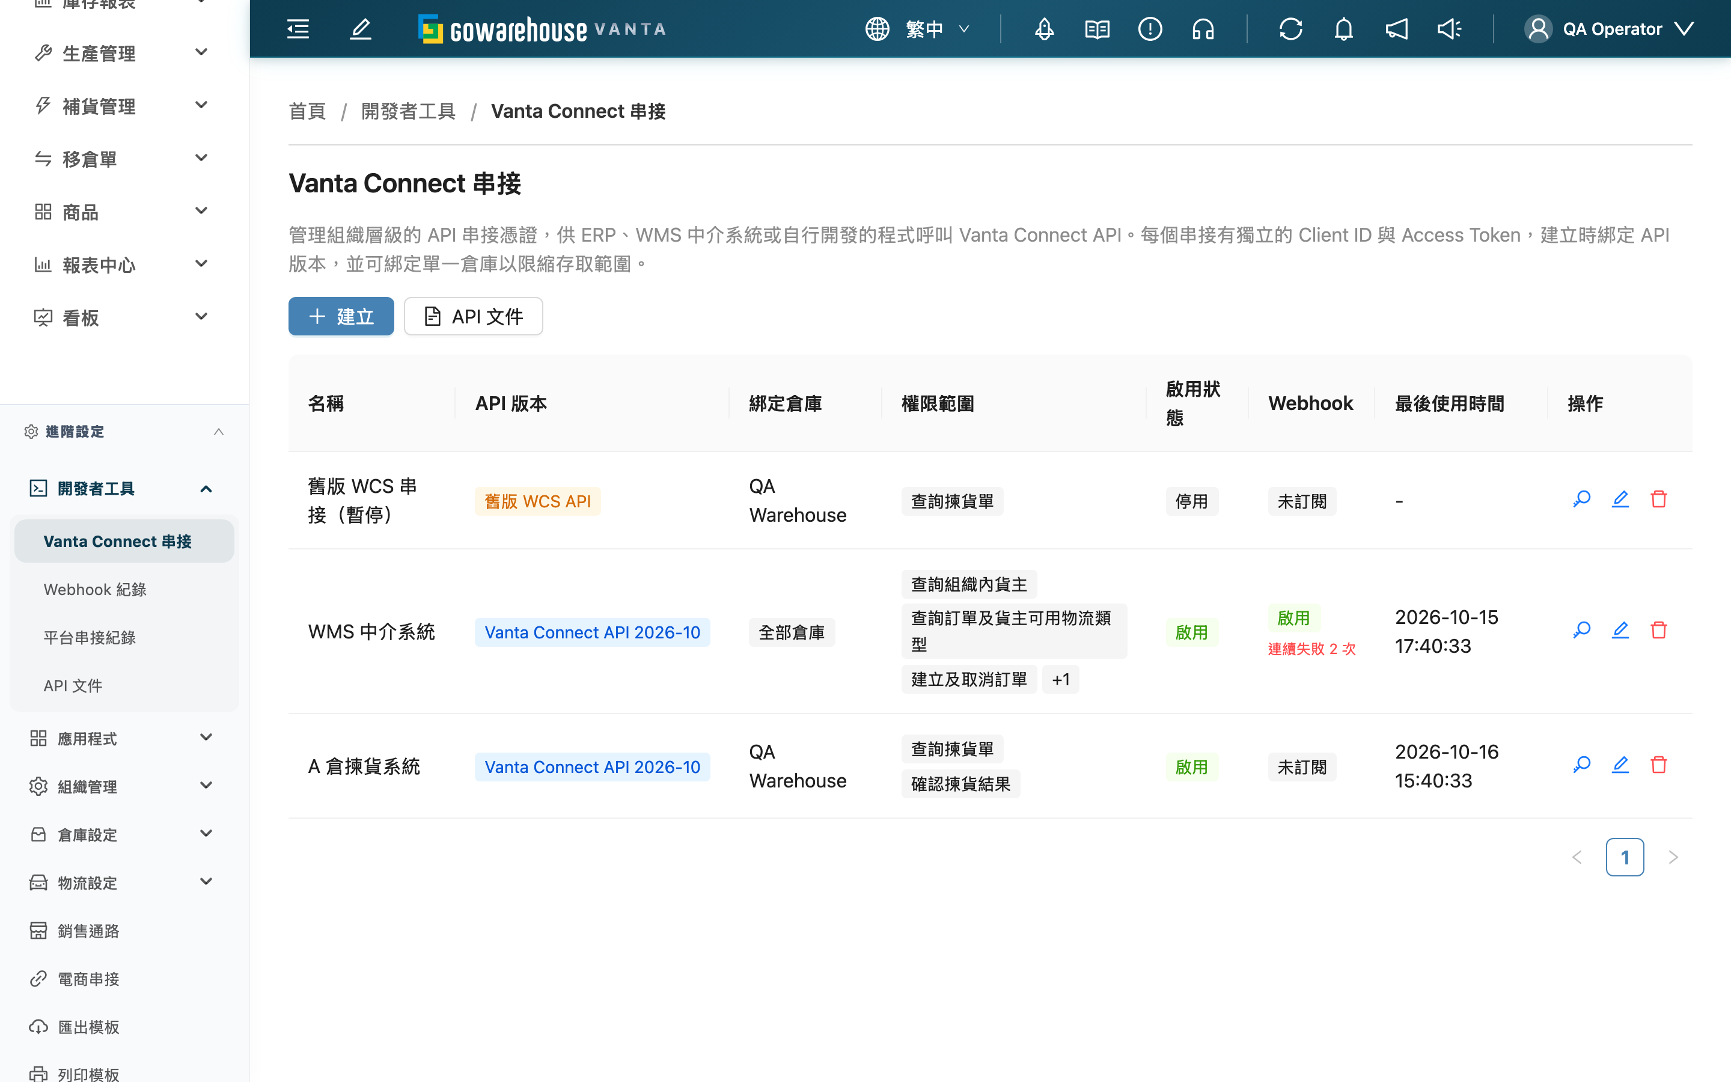Edit the WMS 中介系統 integration
The image size is (1731, 1082).
[x=1620, y=630]
